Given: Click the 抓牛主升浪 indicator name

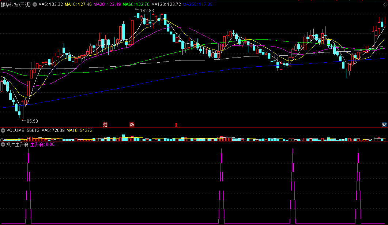Looking at the screenshot, I should tap(17, 145).
